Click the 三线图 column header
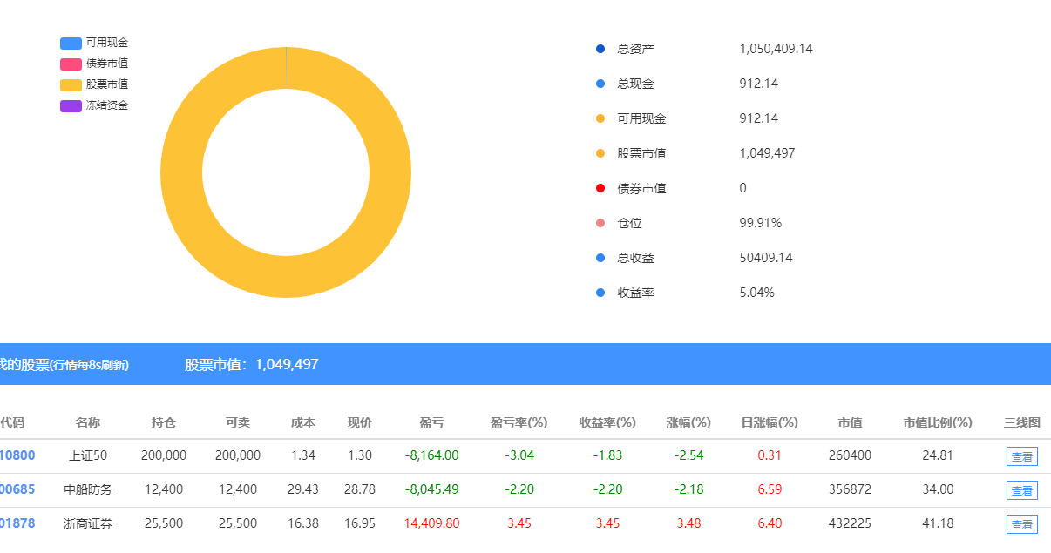 coord(1021,422)
